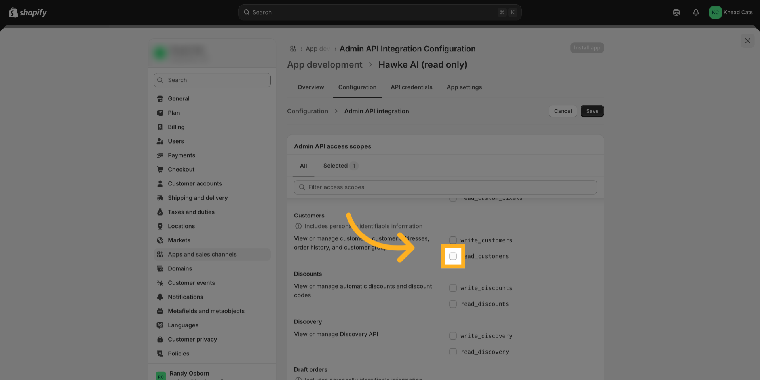
Task: Click the Billing icon in sidebar
Action: [160, 127]
